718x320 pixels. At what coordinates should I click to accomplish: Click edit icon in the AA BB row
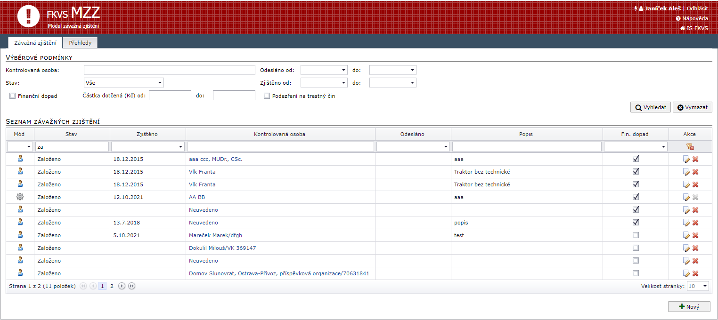686,197
